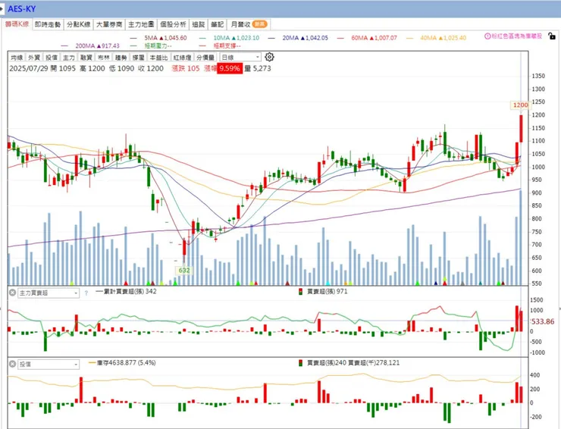Click the 量 5,273 volume value
The image size is (561, 429).
click(x=258, y=68)
